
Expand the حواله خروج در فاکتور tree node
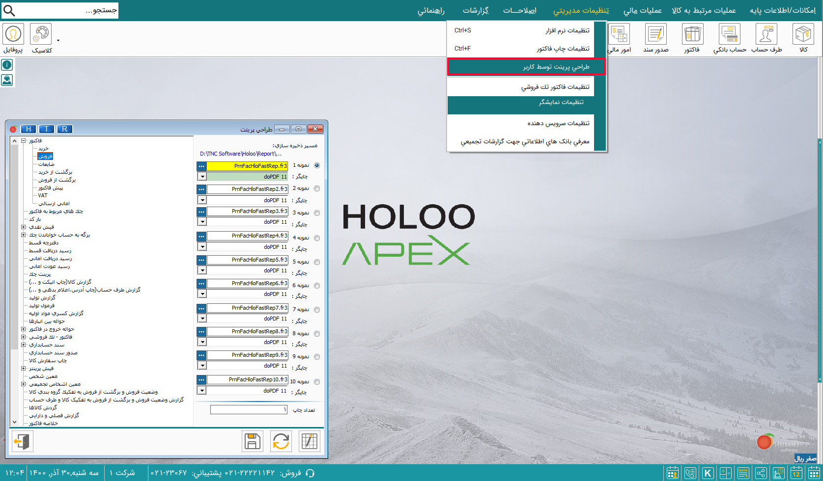[23, 329]
